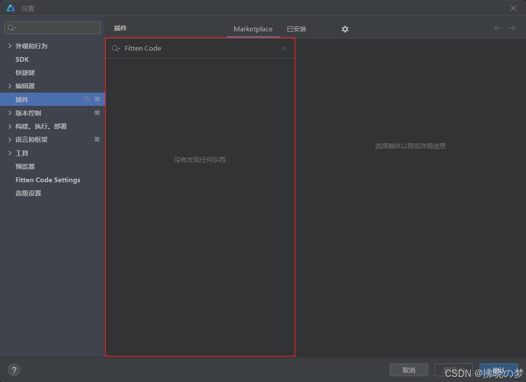
Task: Select the 语言和框架 tree label
Action: pos(31,139)
